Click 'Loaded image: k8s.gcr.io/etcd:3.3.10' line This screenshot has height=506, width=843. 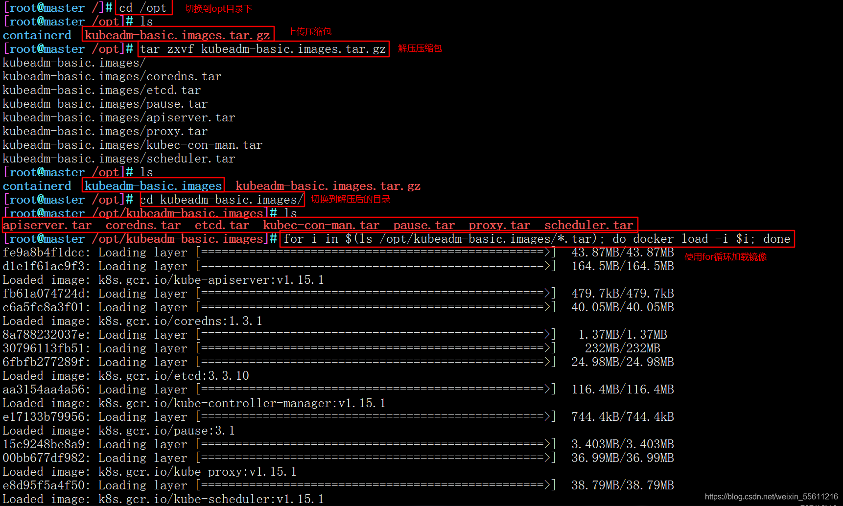pyautogui.click(x=126, y=376)
